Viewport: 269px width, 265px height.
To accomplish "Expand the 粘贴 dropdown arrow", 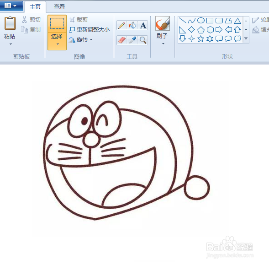I will point(11,44).
